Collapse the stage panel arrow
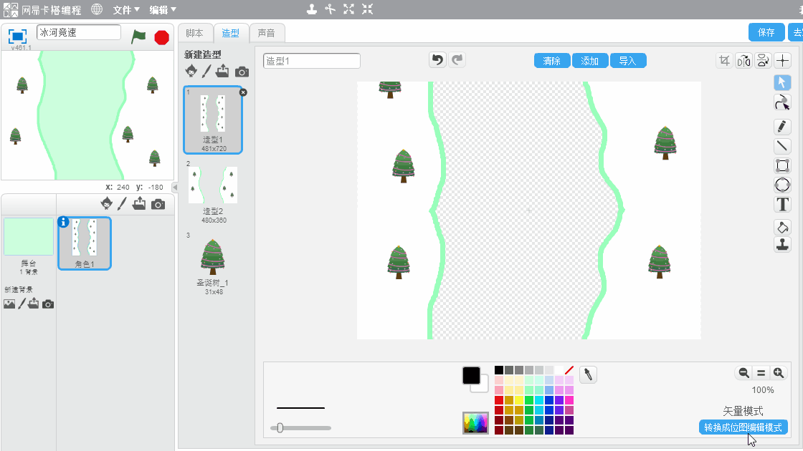Screen dimensions: 803x451 175,187
